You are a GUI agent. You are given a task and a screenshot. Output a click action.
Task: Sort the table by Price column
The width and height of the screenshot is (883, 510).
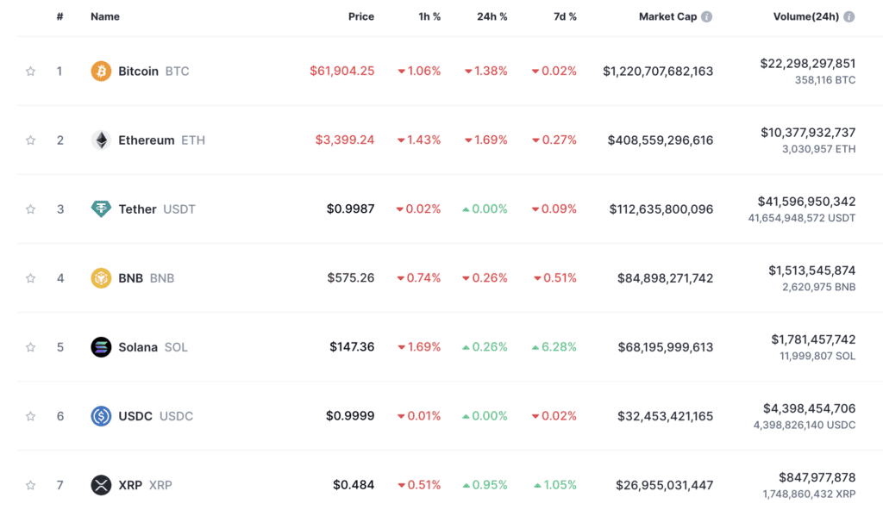click(x=361, y=16)
